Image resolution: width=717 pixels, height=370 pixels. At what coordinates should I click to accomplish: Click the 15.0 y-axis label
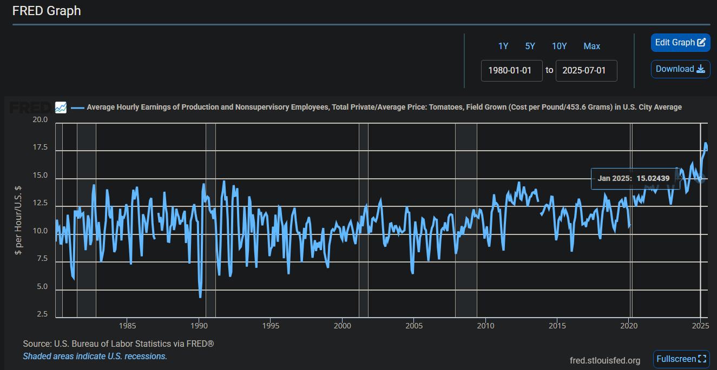(41, 176)
